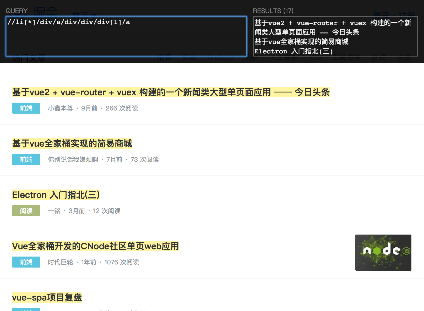The height and width of the screenshot is (311, 424).
Task: Click the QUERY label
Action: (x=17, y=11)
